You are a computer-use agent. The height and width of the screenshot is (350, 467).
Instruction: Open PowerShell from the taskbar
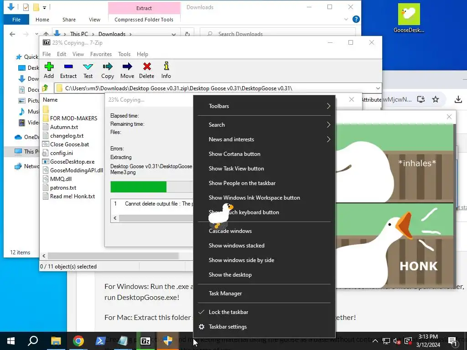(100, 341)
